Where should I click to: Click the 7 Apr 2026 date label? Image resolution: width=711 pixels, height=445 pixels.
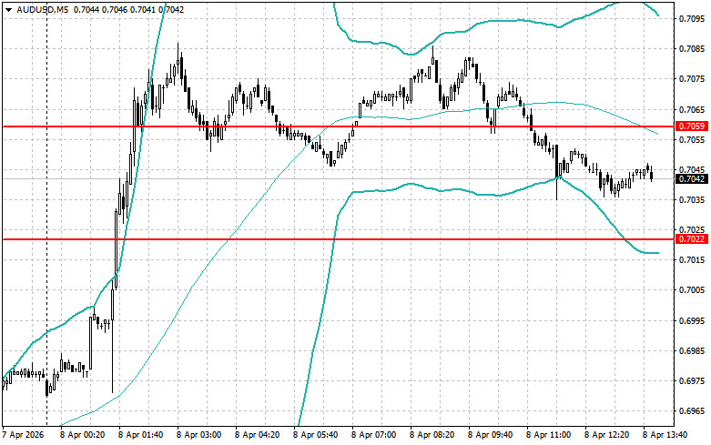click(x=23, y=435)
